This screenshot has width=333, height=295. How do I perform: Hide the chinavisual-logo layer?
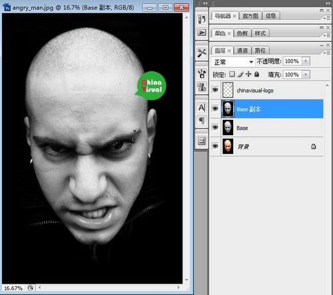click(215, 90)
